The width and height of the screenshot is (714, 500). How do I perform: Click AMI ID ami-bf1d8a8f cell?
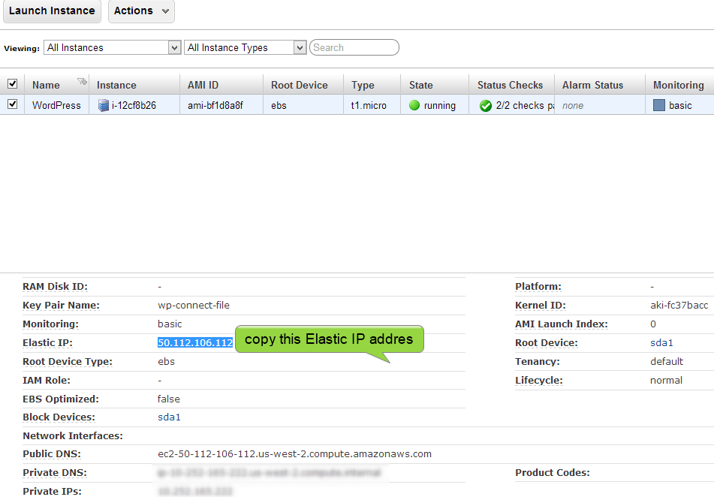[215, 105]
